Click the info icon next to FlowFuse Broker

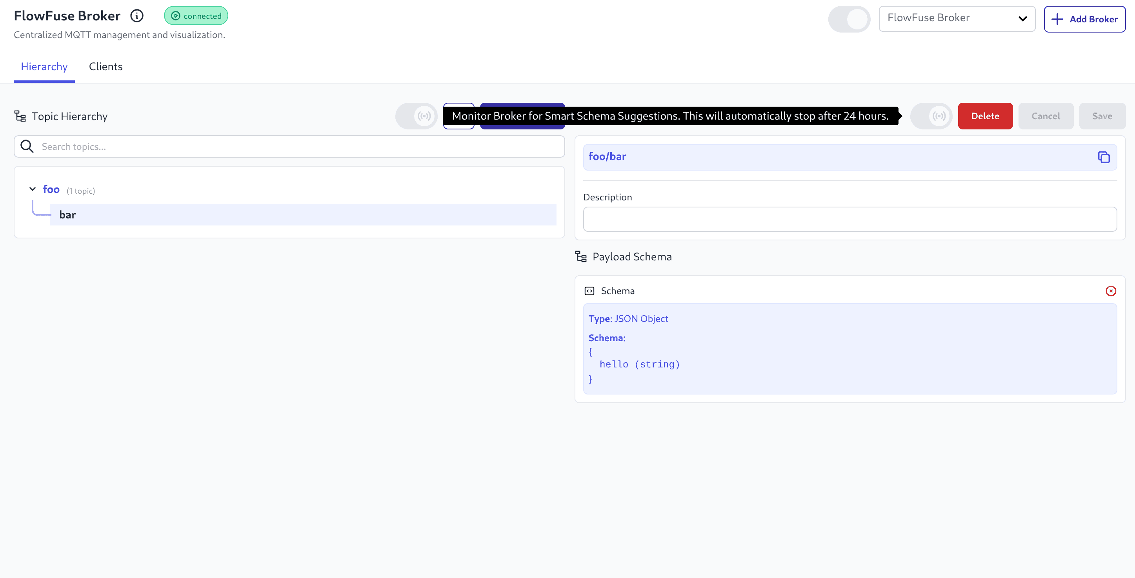pyautogui.click(x=136, y=15)
